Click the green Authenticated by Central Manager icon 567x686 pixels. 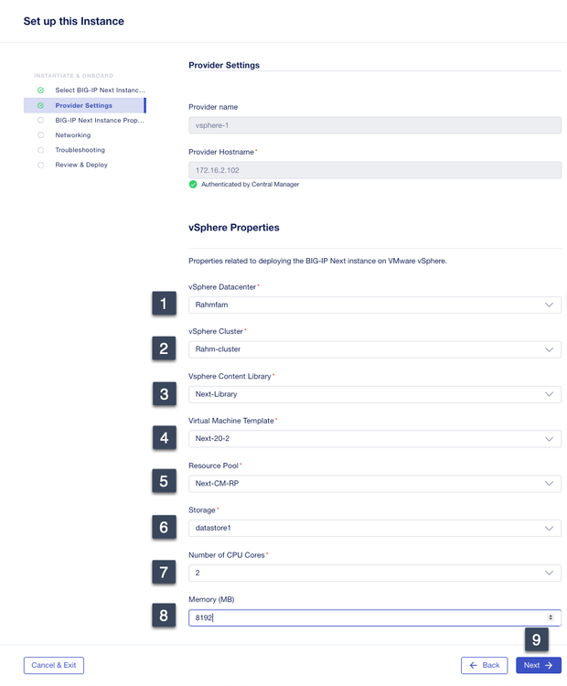click(193, 184)
